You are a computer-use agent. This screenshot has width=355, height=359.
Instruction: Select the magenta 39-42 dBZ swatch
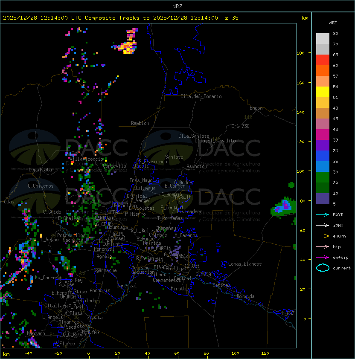tap(323, 134)
